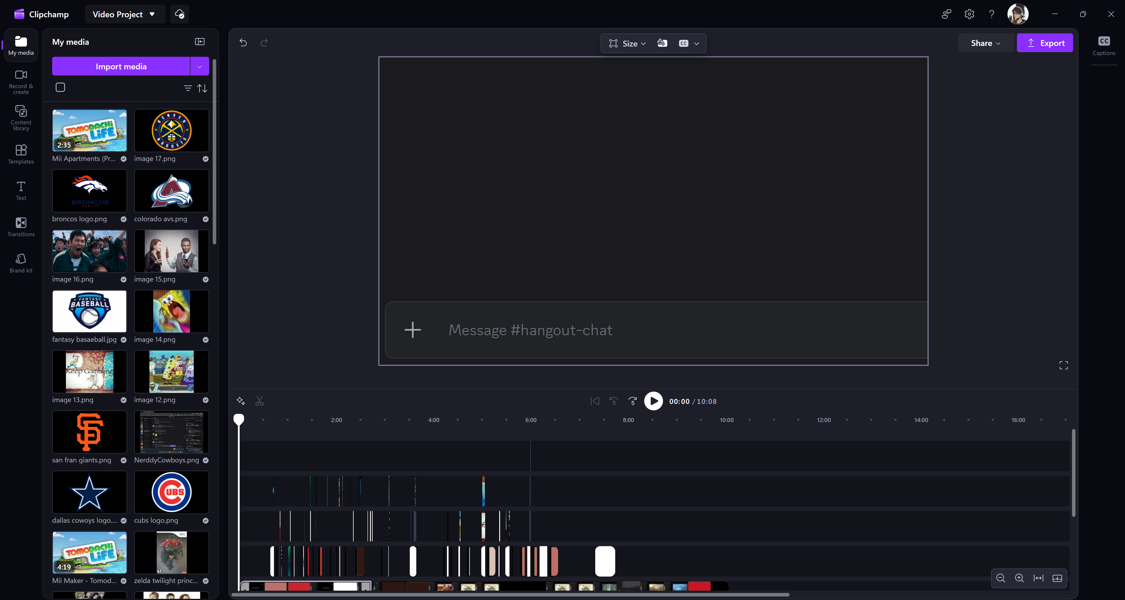This screenshot has width=1125, height=600.
Task: Open the user profile avatar
Action: pyautogui.click(x=1017, y=14)
